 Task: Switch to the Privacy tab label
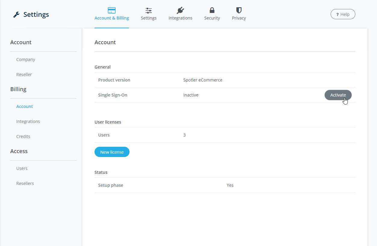tap(239, 18)
